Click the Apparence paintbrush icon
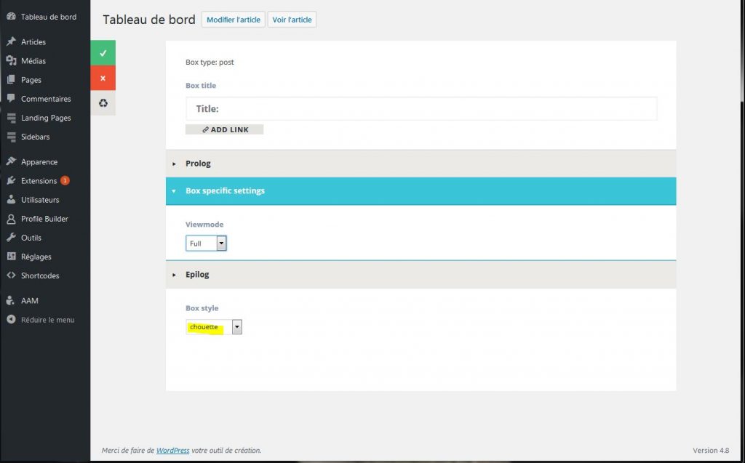Screen dimensions: 745x463 (x=11, y=161)
